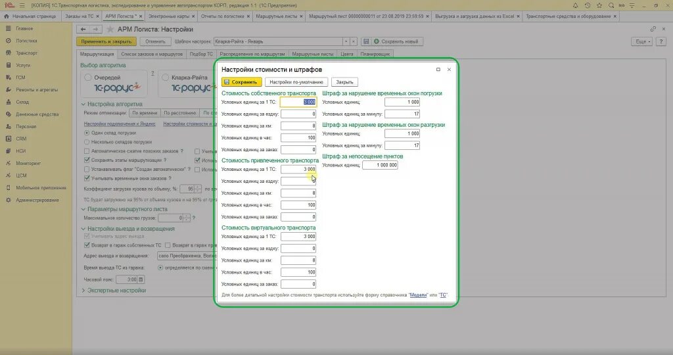Screen dimensions: 673x355
Task: Click Сохранить button in cost settings dialog
Action: tap(242, 82)
